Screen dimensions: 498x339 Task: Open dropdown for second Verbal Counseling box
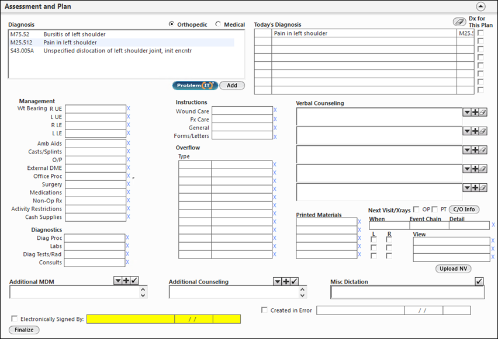(467, 131)
